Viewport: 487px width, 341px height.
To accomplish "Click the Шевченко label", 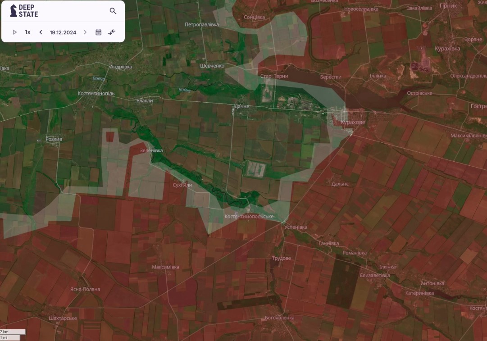I will click(x=212, y=66).
